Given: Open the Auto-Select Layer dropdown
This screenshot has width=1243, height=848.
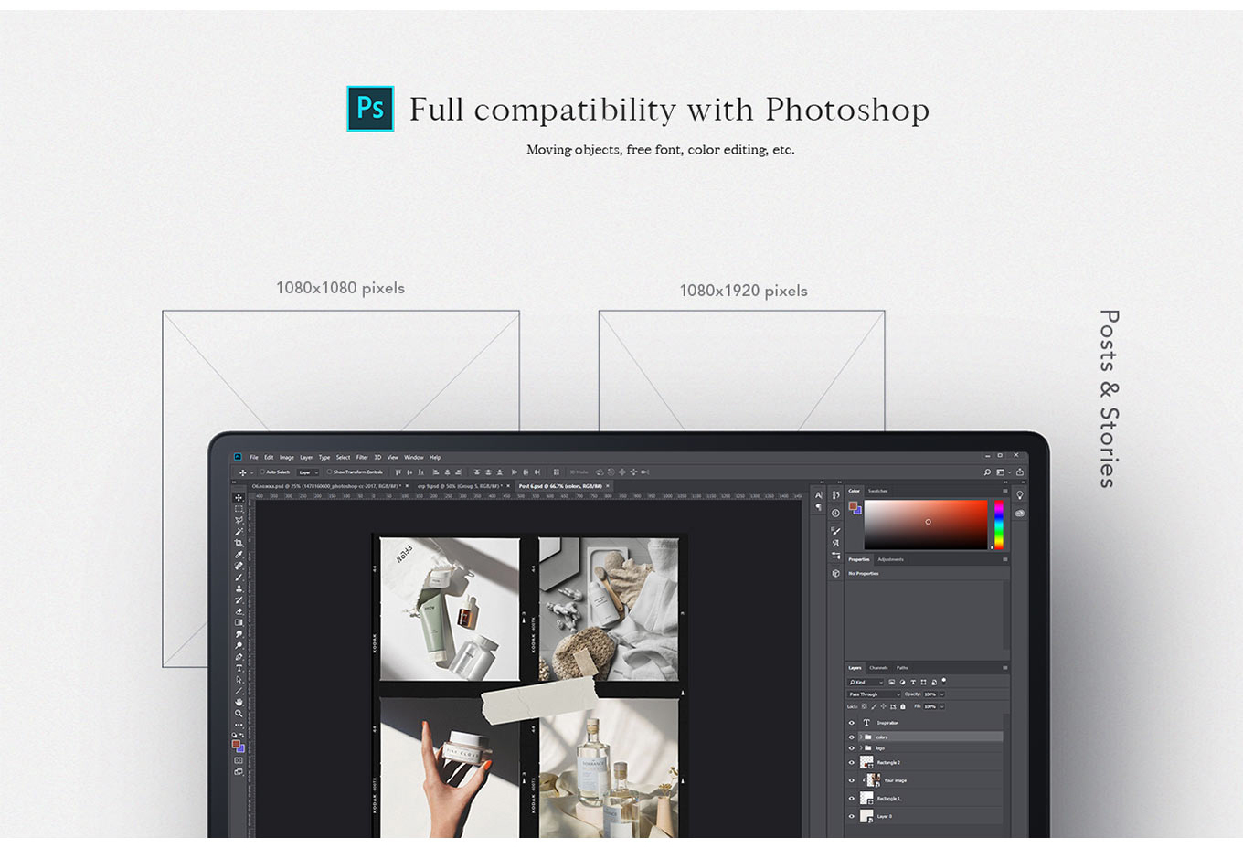Looking at the screenshot, I should (x=308, y=472).
